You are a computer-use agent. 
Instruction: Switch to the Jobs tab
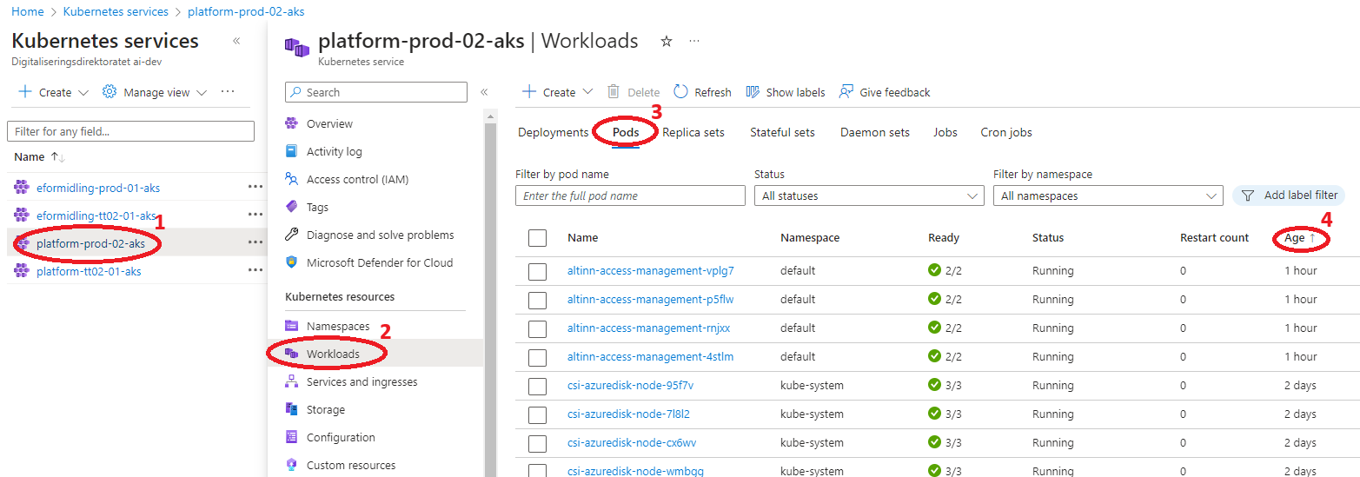tap(945, 132)
